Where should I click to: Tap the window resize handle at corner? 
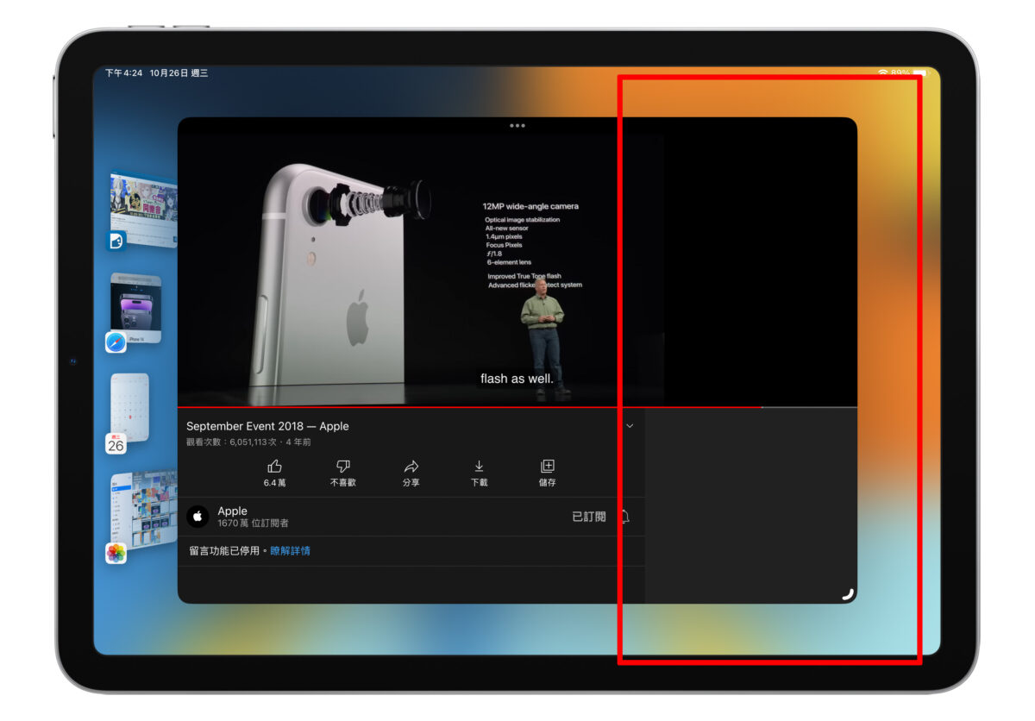click(x=847, y=593)
